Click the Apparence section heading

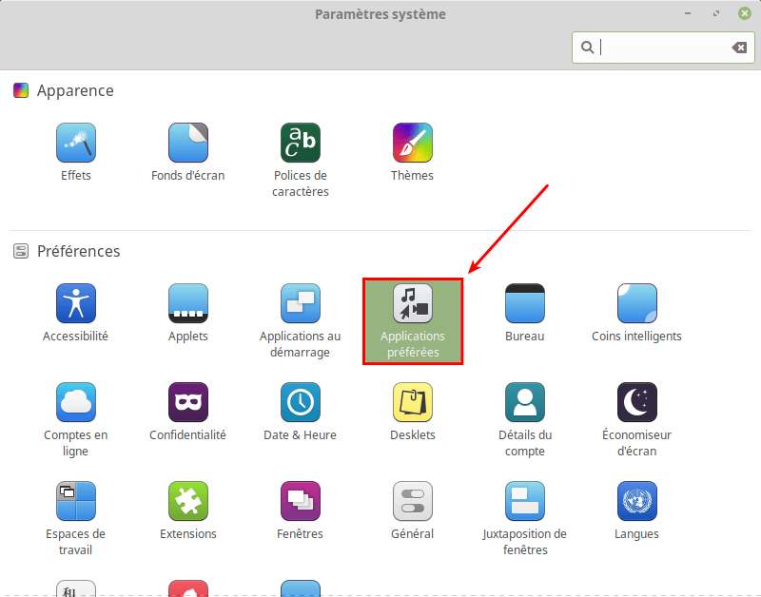[x=75, y=90]
